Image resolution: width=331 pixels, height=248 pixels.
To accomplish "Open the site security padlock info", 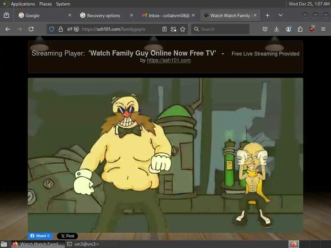I will (61, 29).
